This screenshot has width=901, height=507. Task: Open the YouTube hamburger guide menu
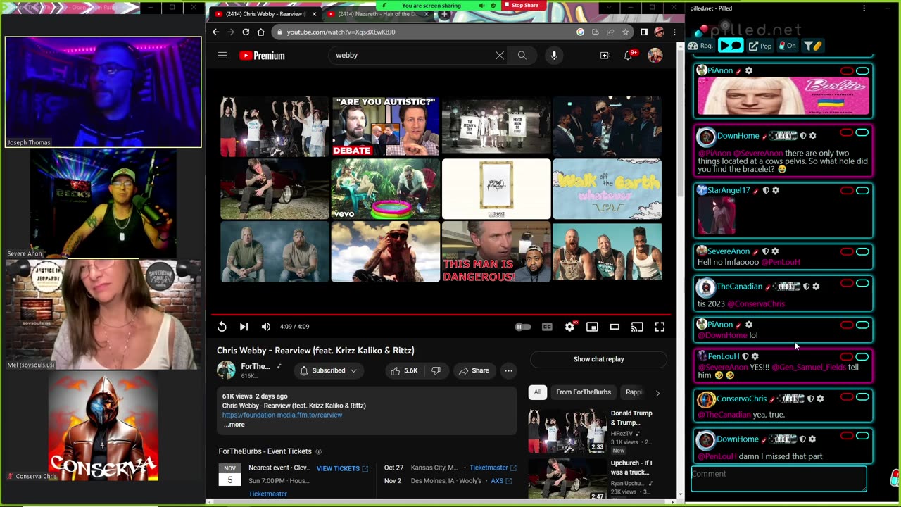point(222,56)
